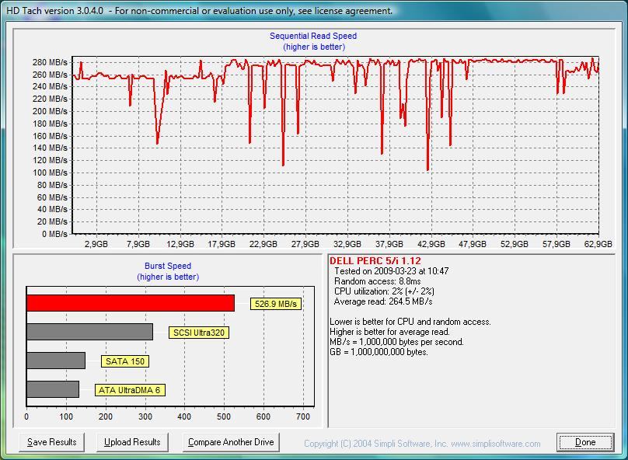628x460 pixels.
Task: Click the DELL PERC 5/i 1.12 heading
Action: (375, 260)
